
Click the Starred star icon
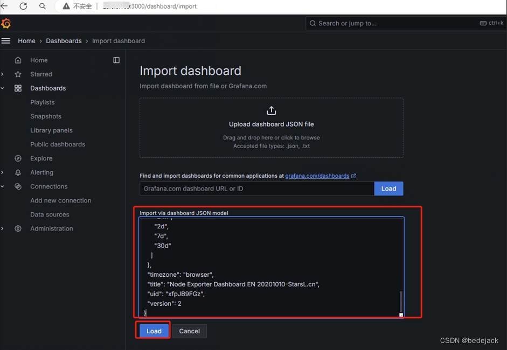18,74
